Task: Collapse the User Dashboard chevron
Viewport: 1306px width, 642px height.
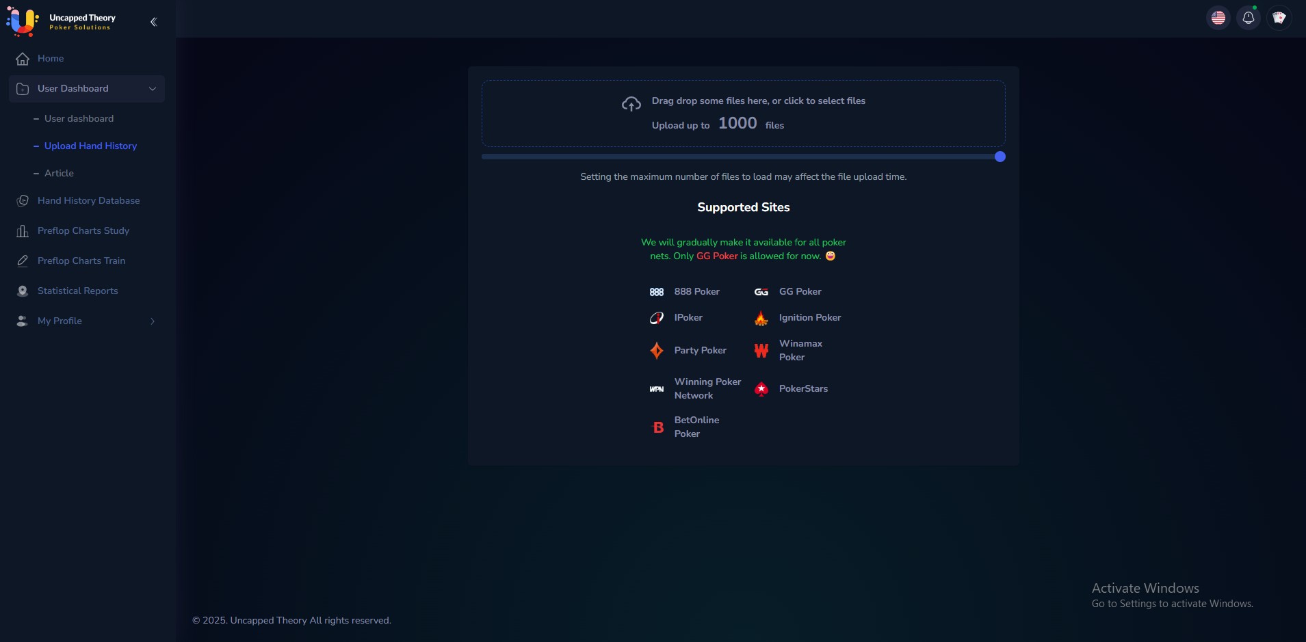Action: click(x=153, y=89)
